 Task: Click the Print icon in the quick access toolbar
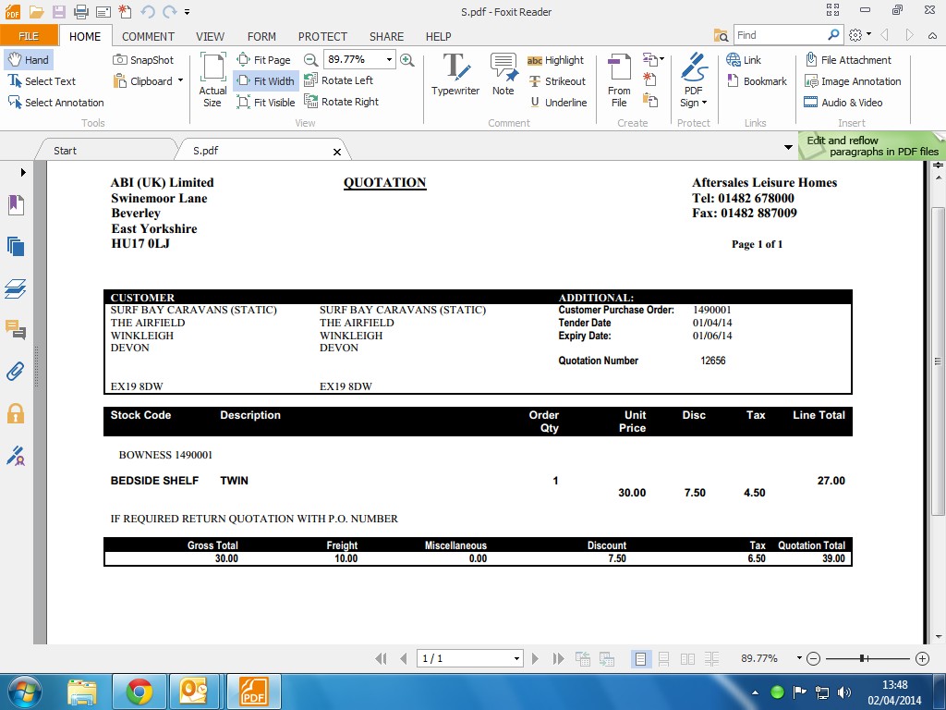(x=81, y=11)
